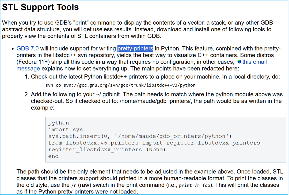Click the 'import sys' code line
Viewport: 289px width, 195px height.
66,130
